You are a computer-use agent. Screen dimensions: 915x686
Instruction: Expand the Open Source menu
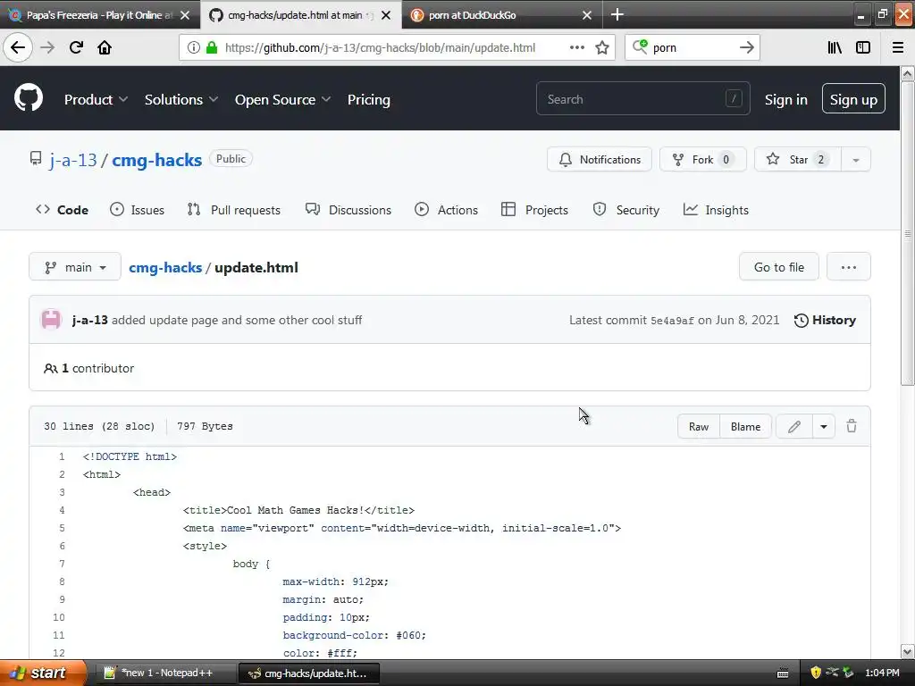282,100
